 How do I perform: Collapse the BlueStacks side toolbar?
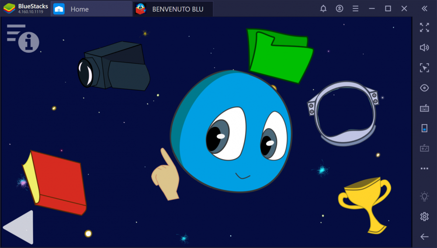(x=424, y=9)
